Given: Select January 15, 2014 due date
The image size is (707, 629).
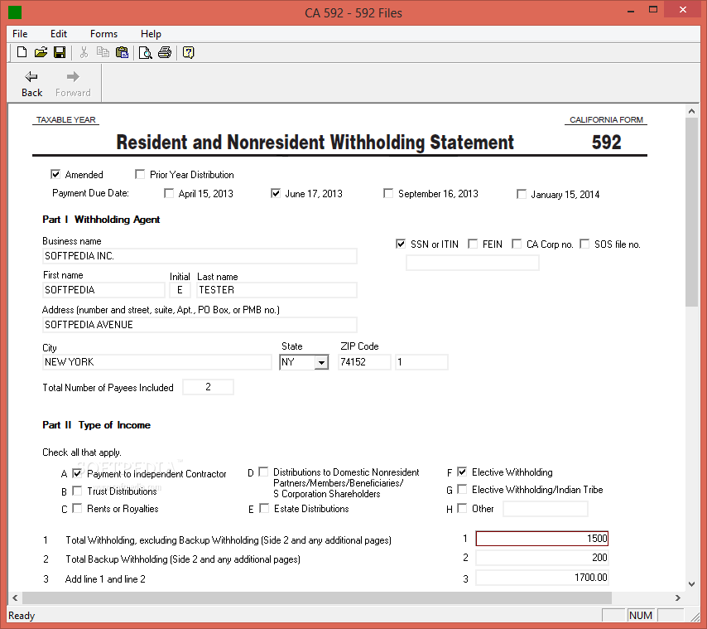Looking at the screenshot, I should point(522,194).
